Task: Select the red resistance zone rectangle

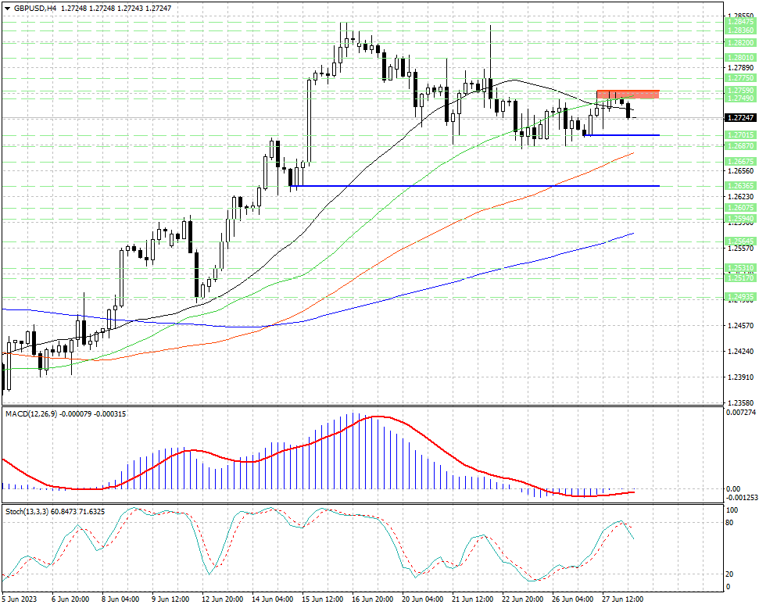Action: click(x=628, y=94)
